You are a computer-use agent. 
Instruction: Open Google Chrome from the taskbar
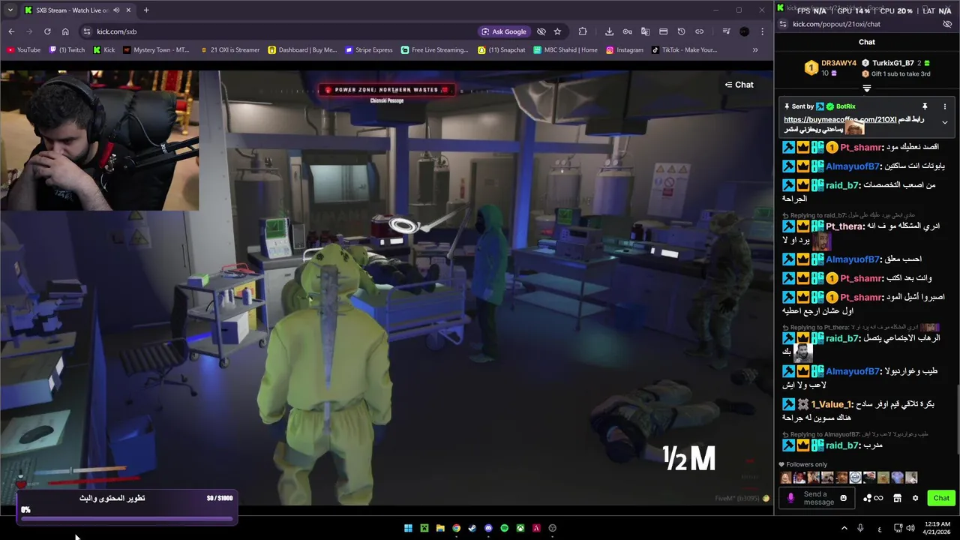(456, 528)
